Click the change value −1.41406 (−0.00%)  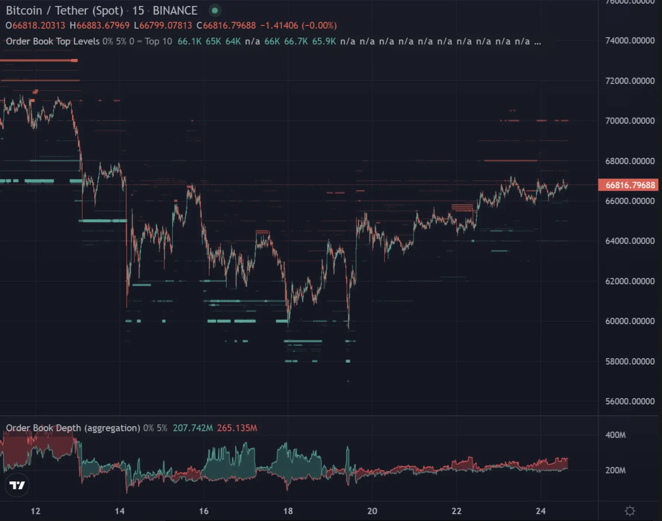point(298,25)
